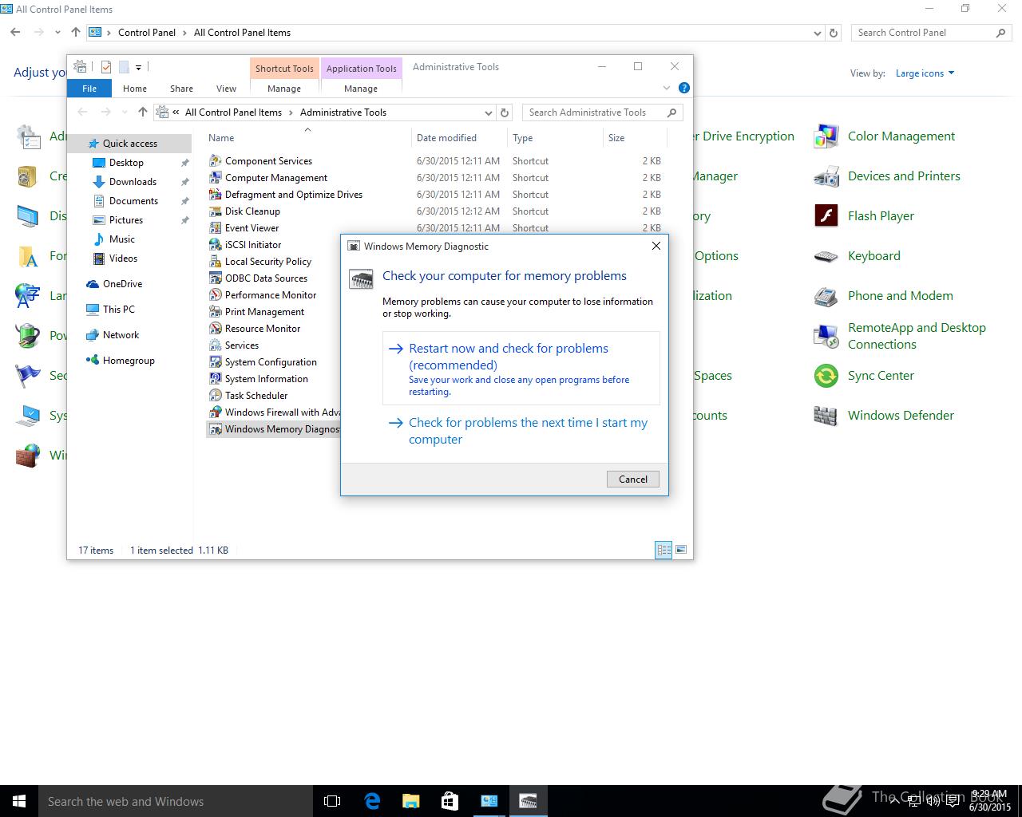Choose Check for problems next time I start
Viewport: 1022px width, 817px height.
[x=521, y=431]
